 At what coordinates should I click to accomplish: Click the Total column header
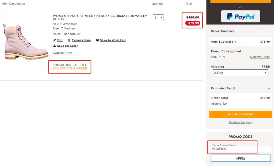click(189, 4)
